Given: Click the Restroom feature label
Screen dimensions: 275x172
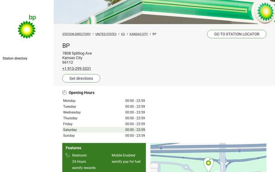Looking at the screenshot, I should pos(79,155).
